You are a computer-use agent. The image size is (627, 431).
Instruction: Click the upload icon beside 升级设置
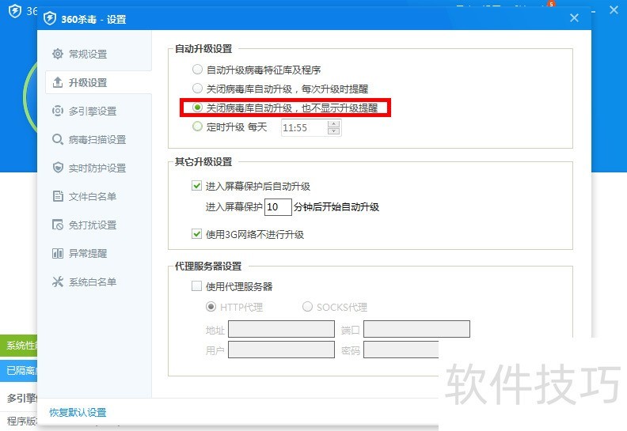pyautogui.click(x=58, y=82)
